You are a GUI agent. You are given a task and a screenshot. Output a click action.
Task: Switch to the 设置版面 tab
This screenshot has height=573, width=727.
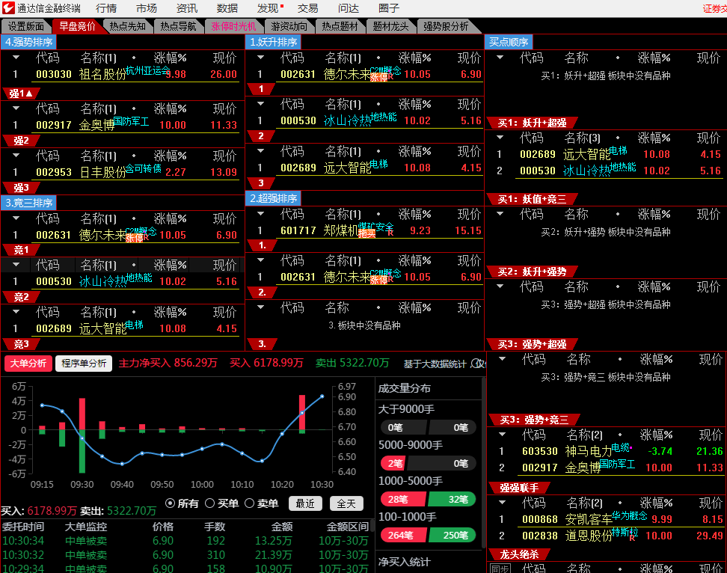tap(26, 26)
